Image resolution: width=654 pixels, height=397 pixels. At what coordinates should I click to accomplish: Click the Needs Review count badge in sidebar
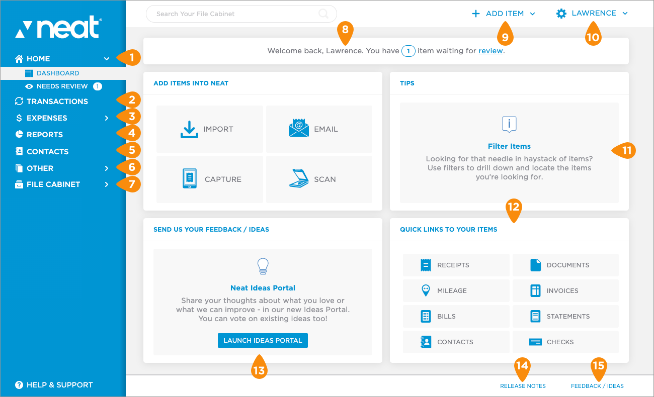click(97, 86)
